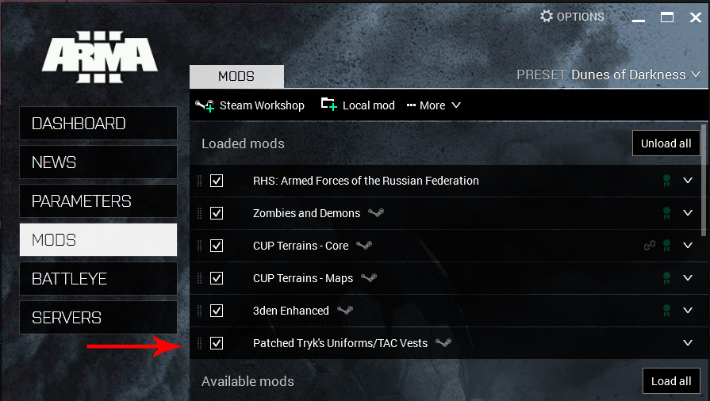
Task: Go to the Parameters section
Action: pos(98,201)
